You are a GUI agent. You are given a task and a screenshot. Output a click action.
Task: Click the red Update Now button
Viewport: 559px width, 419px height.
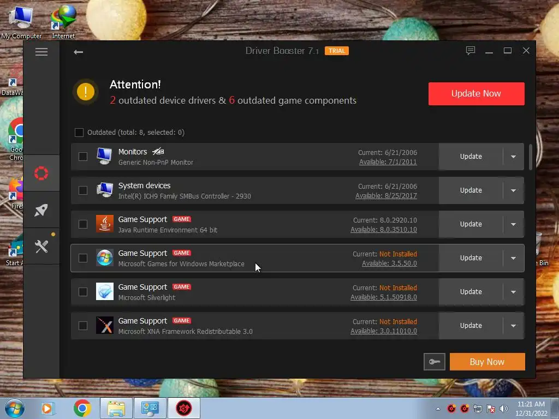[476, 94]
